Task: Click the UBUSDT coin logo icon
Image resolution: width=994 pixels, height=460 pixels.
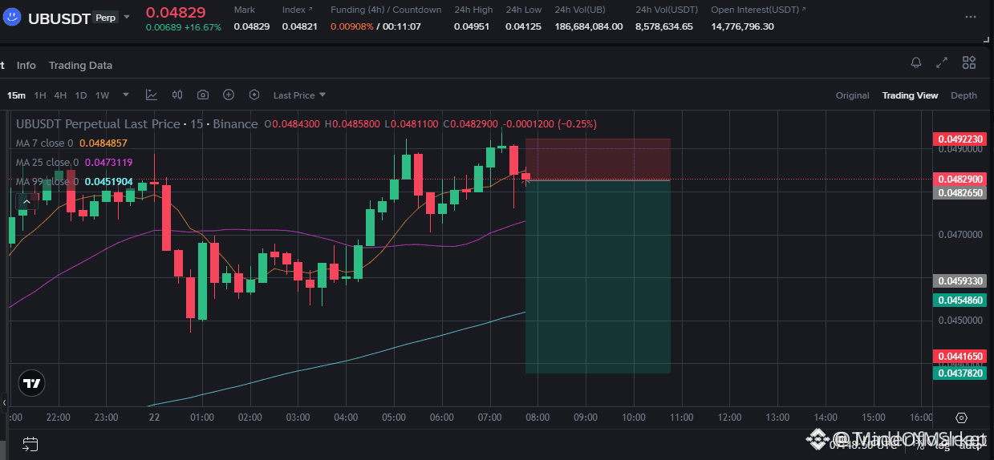Action: (12, 18)
